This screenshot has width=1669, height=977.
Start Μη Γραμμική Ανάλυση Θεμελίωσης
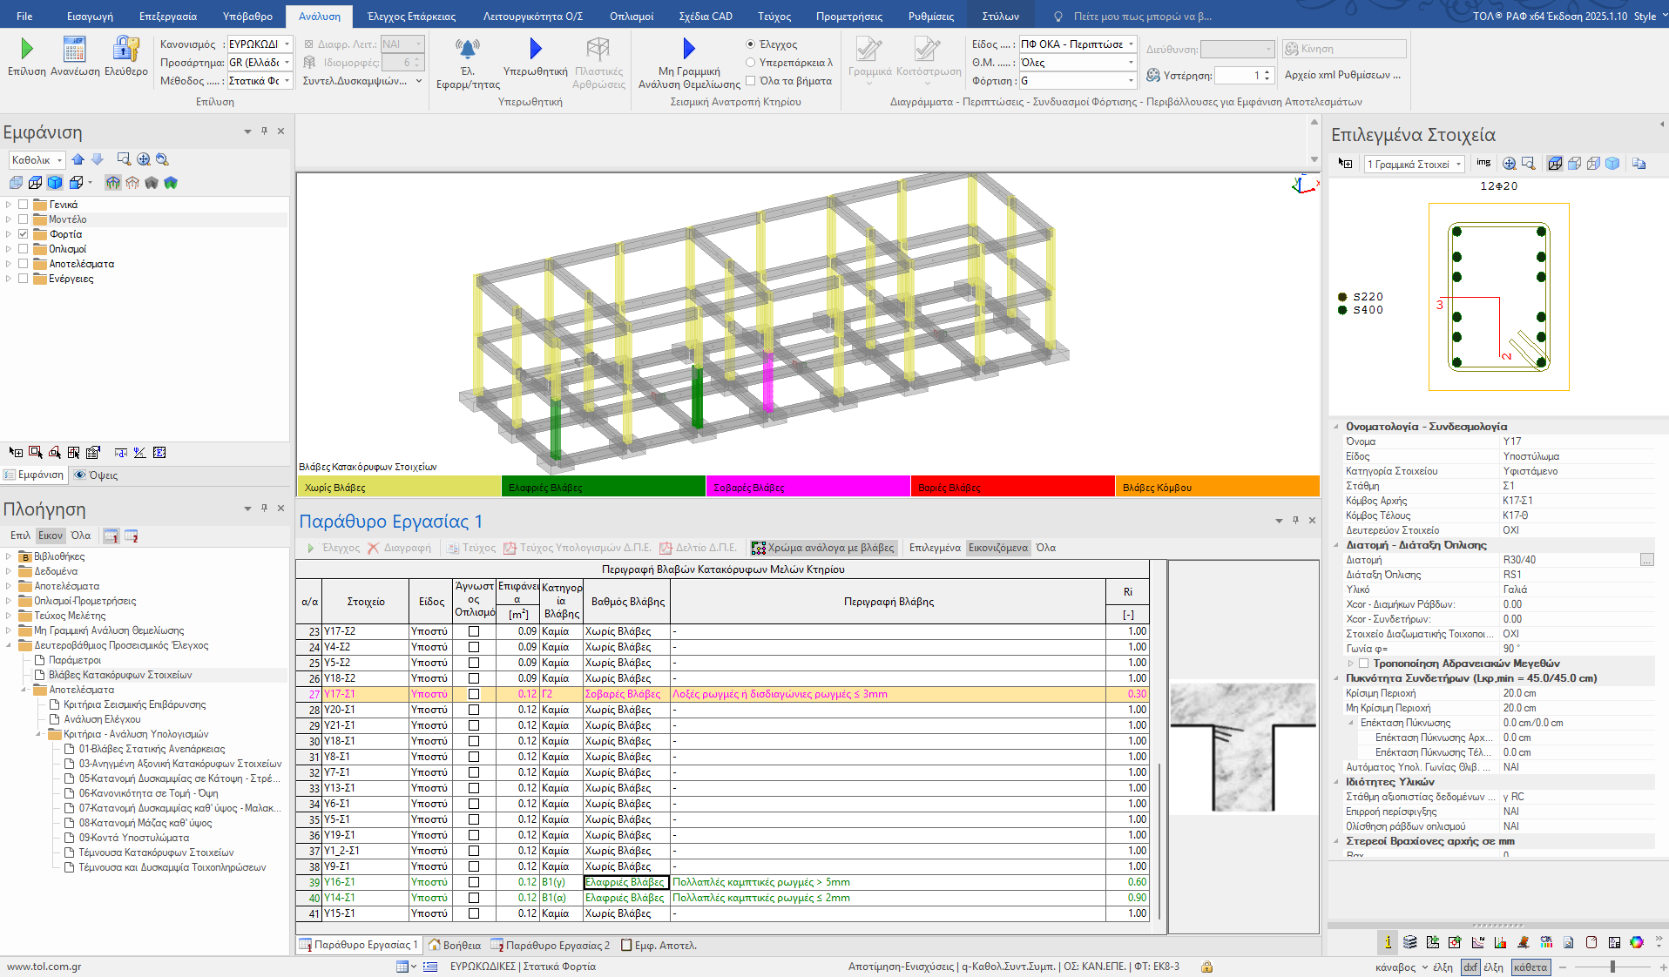click(688, 50)
